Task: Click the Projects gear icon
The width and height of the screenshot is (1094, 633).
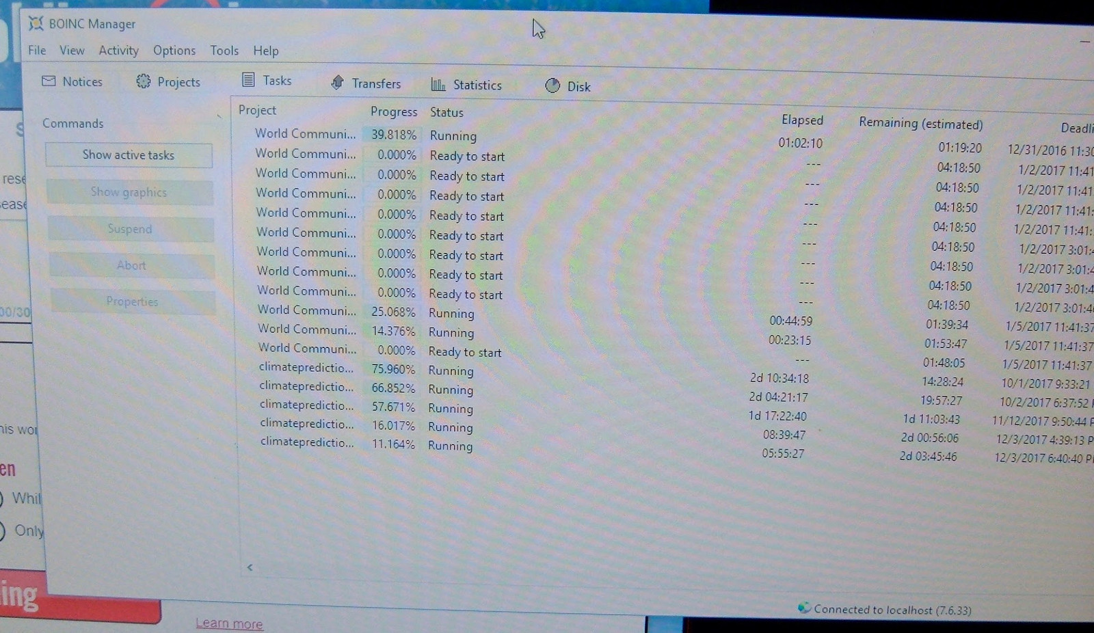Action: tap(143, 81)
